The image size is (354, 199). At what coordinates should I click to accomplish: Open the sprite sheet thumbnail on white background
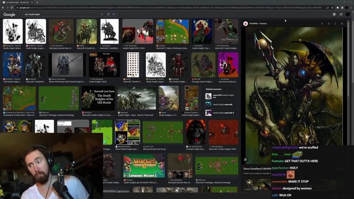click(133, 65)
